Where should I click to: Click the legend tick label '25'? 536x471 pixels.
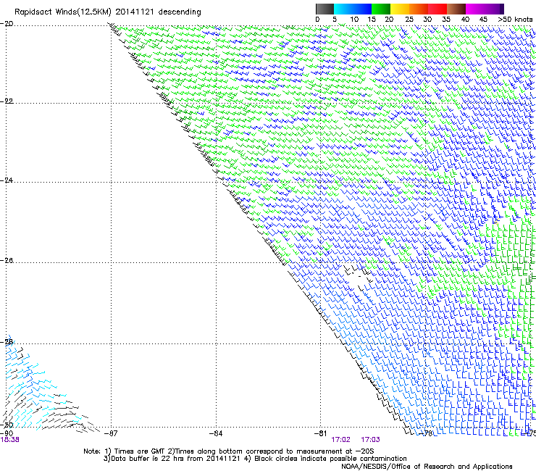tap(409, 20)
